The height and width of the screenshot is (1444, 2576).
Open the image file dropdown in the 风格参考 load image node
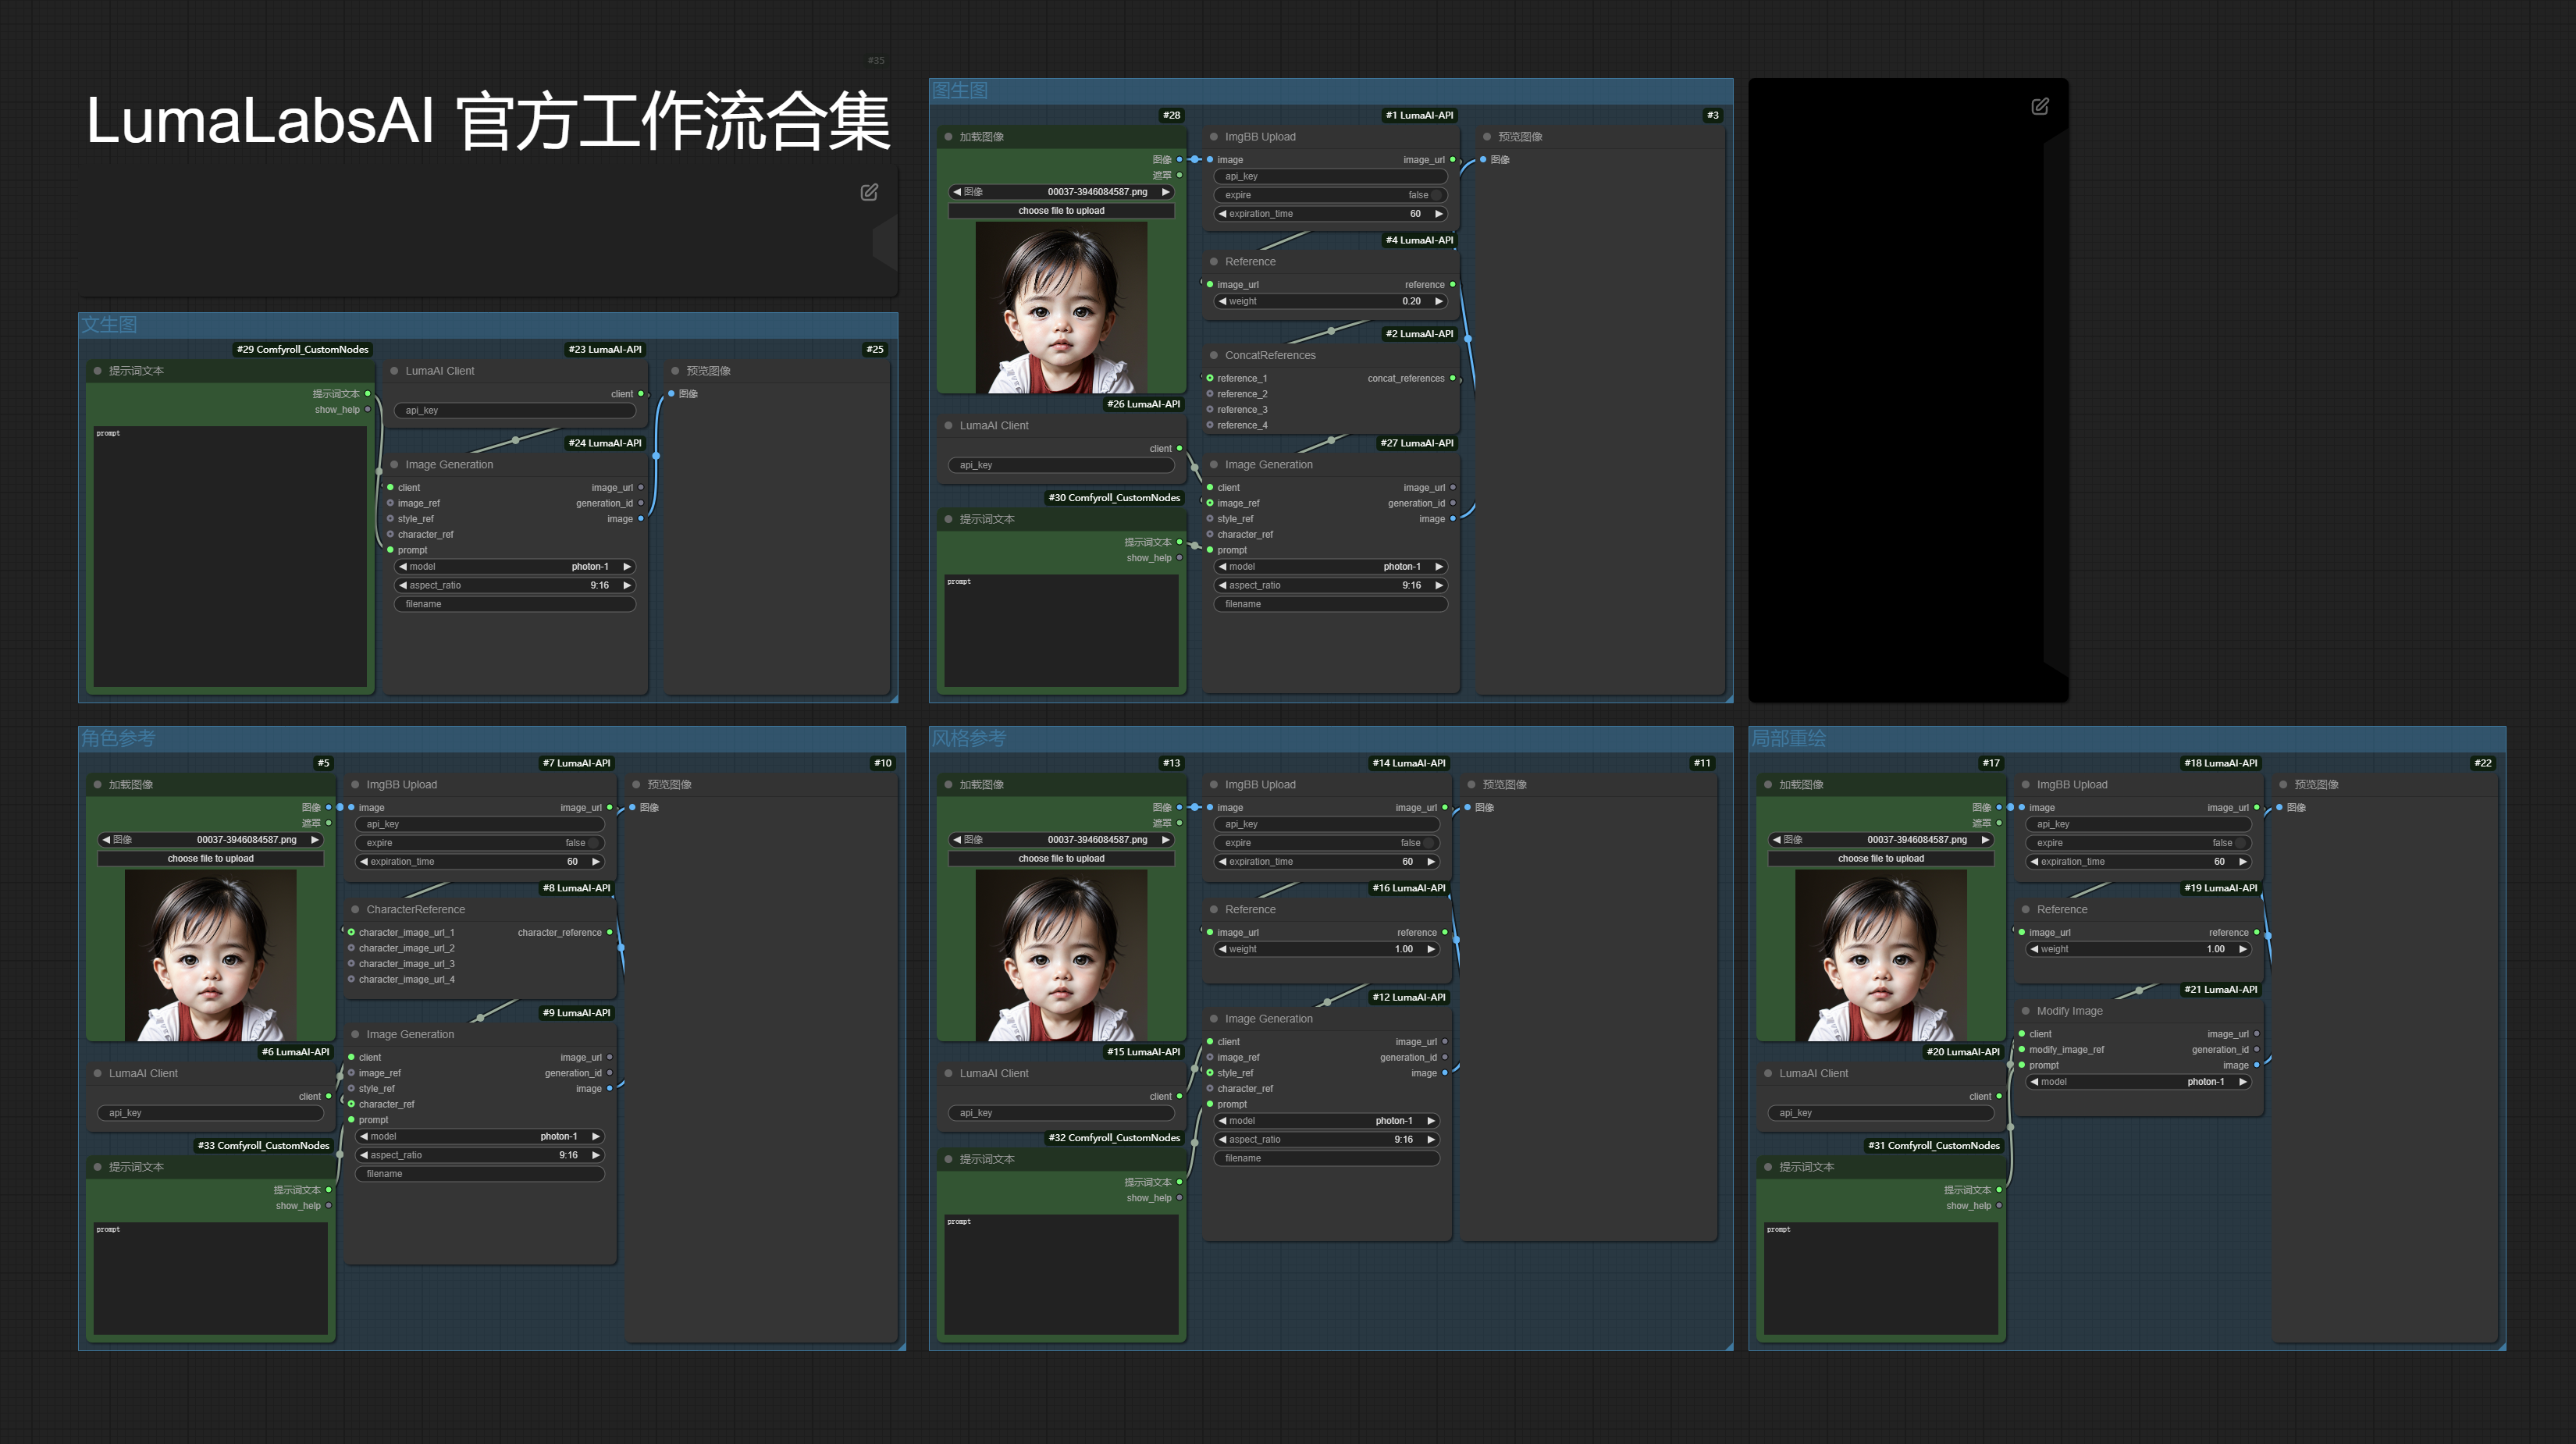(x=1060, y=840)
